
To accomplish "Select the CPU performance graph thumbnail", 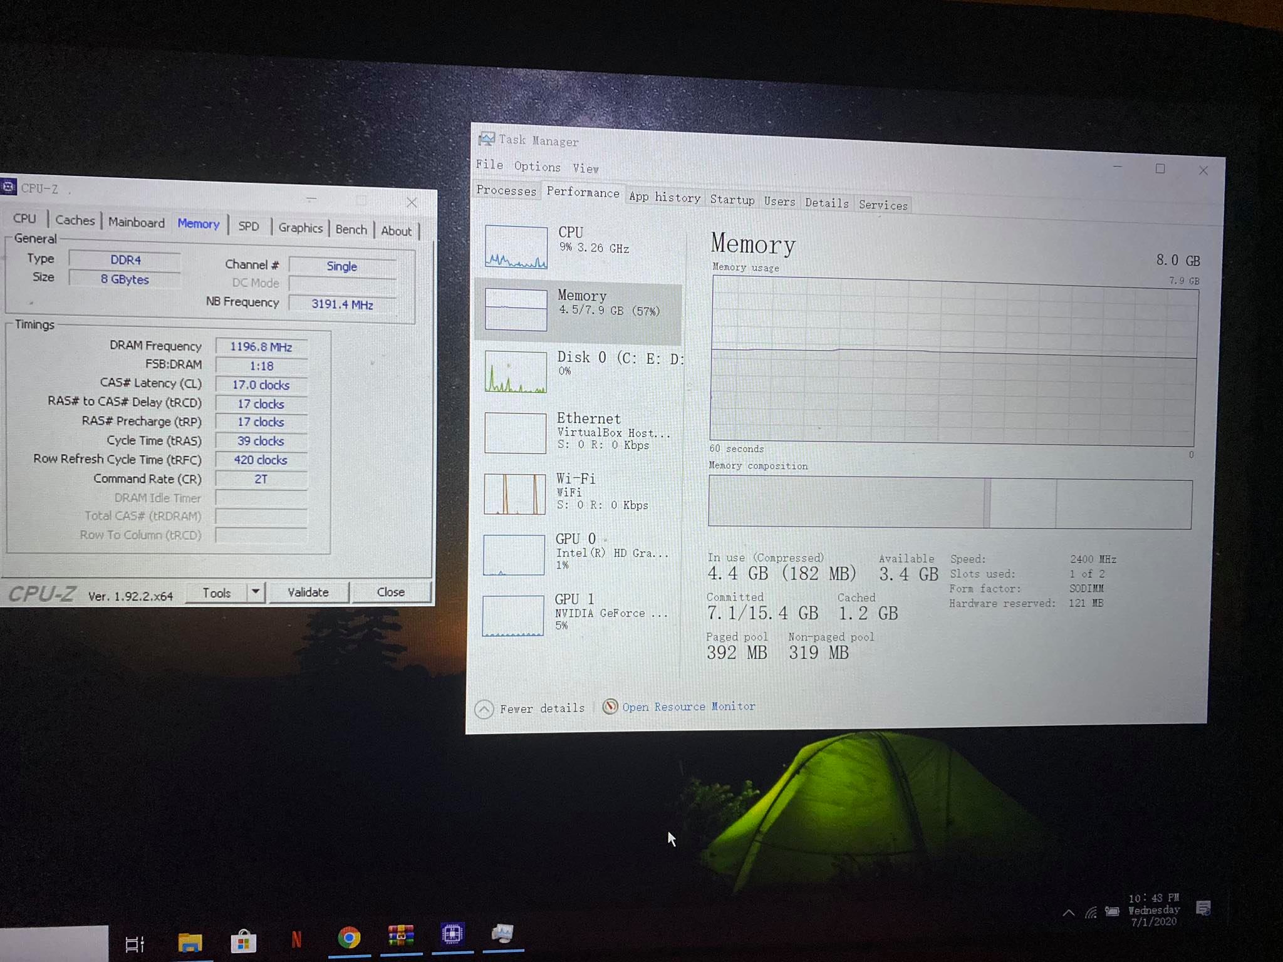I will (516, 247).
